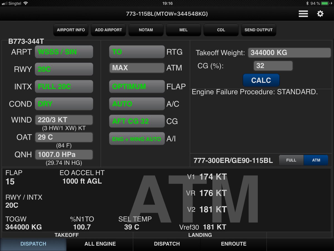Switch to ENROUTE tab
This screenshot has width=334, height=251.
234,244
